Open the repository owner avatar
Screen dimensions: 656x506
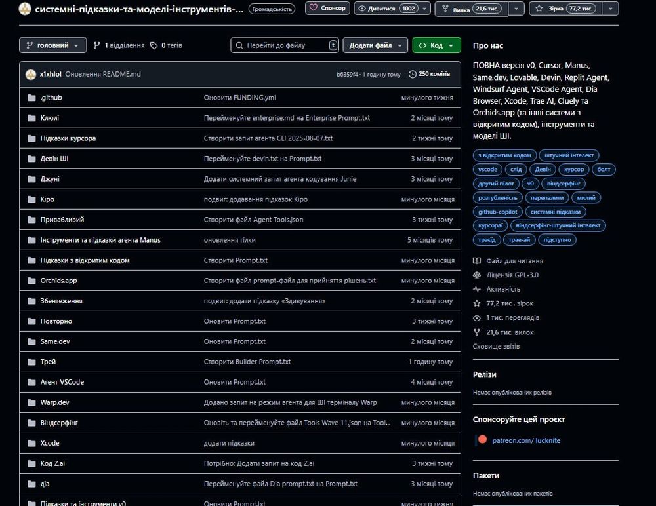[25, 9]
